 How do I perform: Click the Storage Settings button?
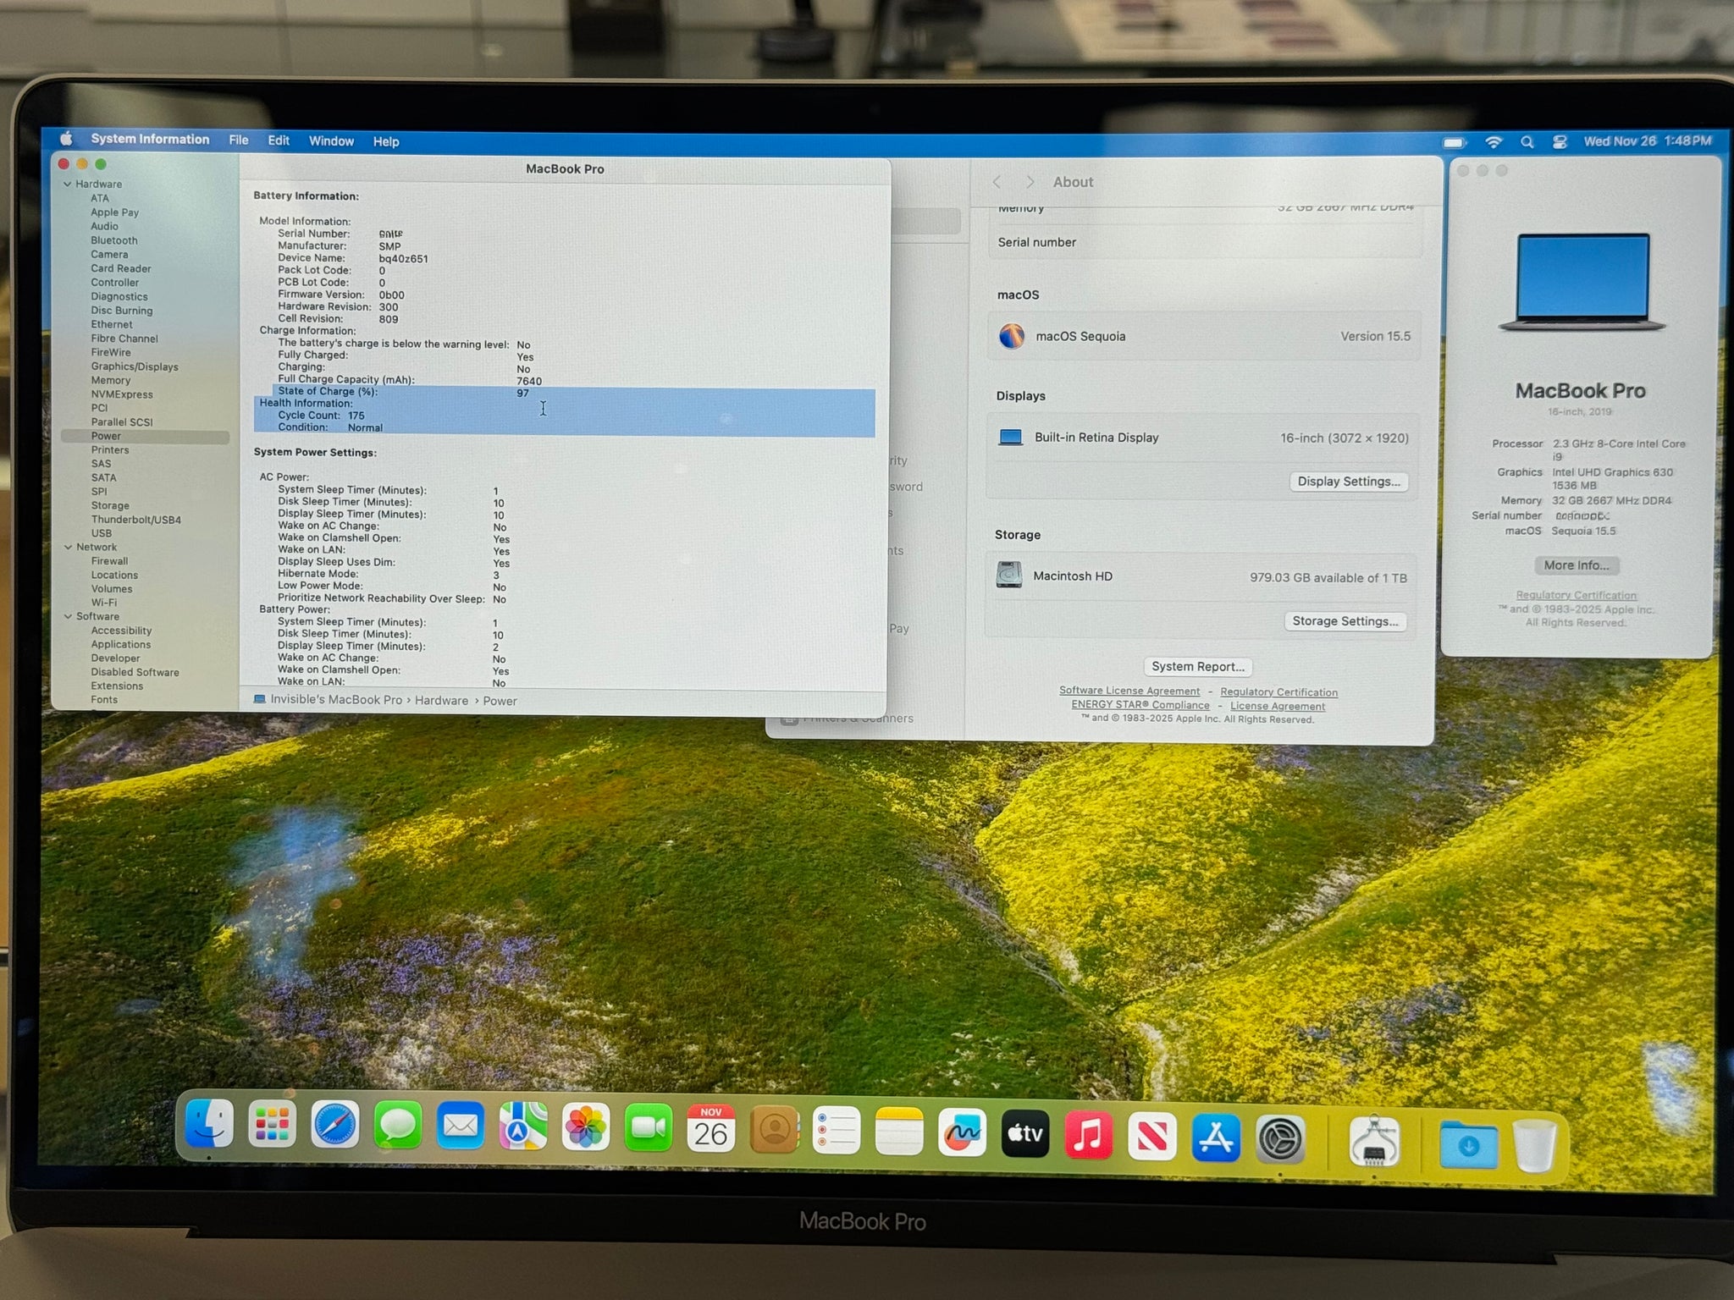point(1345,621)
